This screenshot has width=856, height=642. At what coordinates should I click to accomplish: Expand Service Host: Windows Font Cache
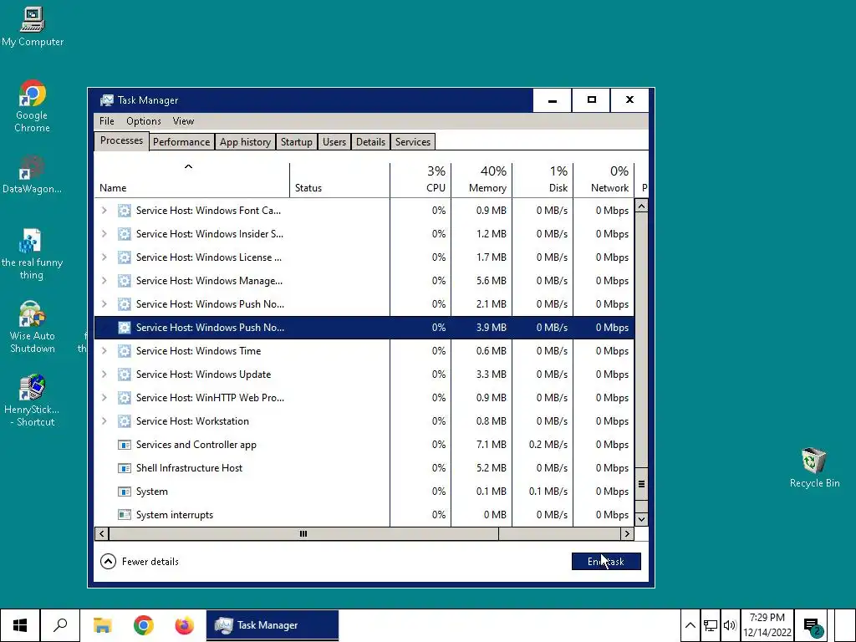(104, 210)
